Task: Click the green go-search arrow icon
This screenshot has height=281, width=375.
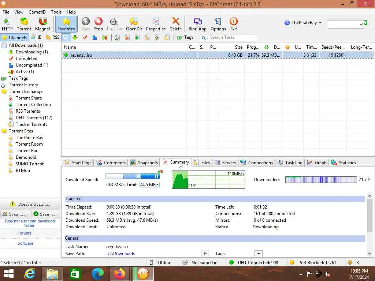Action: [x=366, y=23]
